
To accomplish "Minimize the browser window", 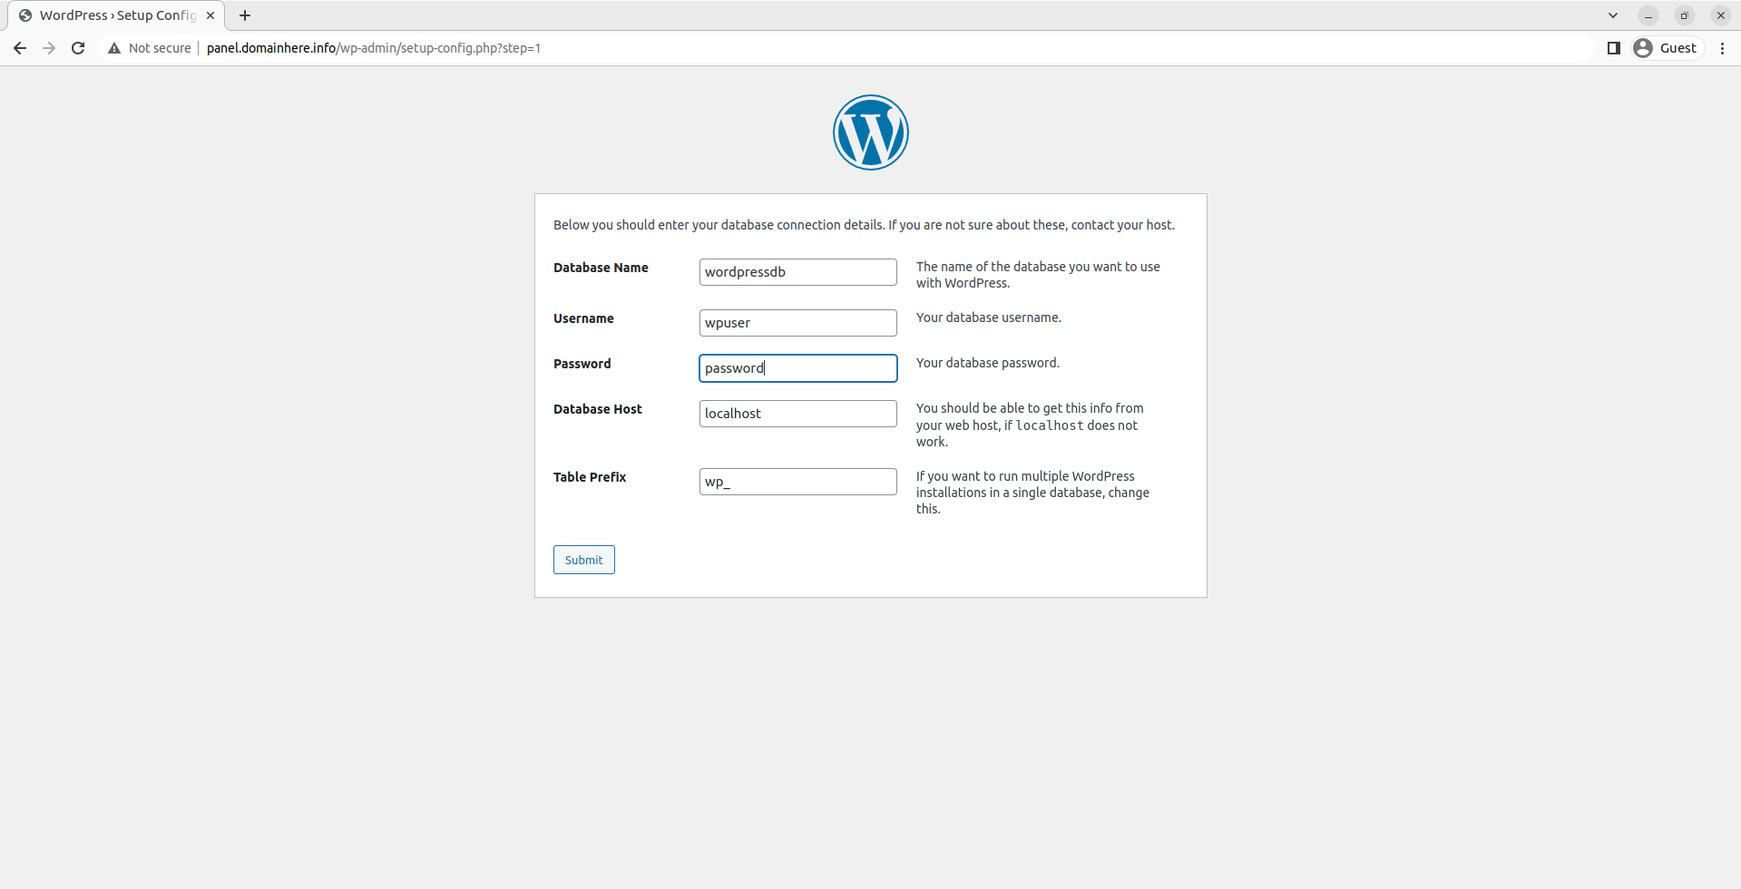I will (x=1648, y=15).
